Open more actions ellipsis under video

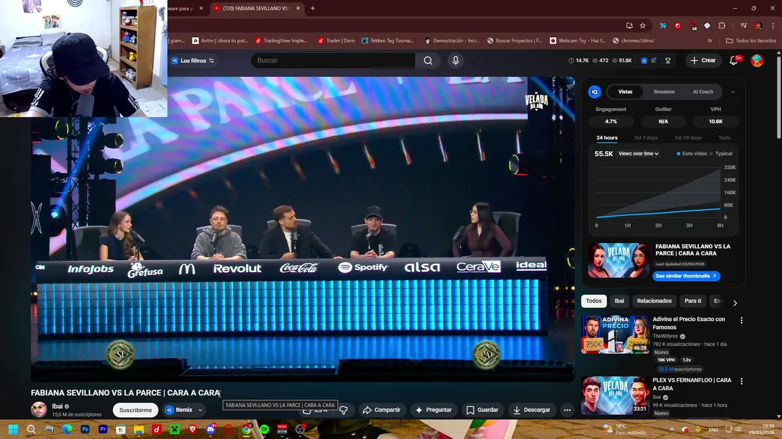[x=567, y=410]
